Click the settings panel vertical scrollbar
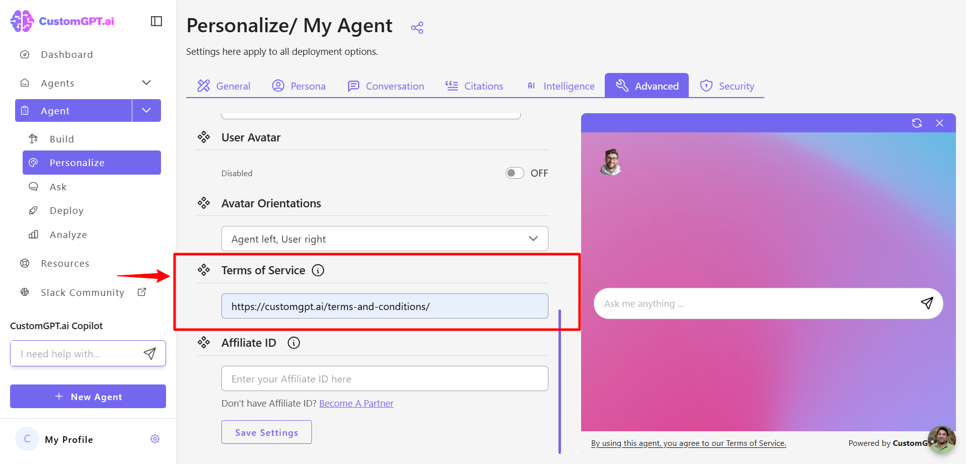 tap(559, 381)
